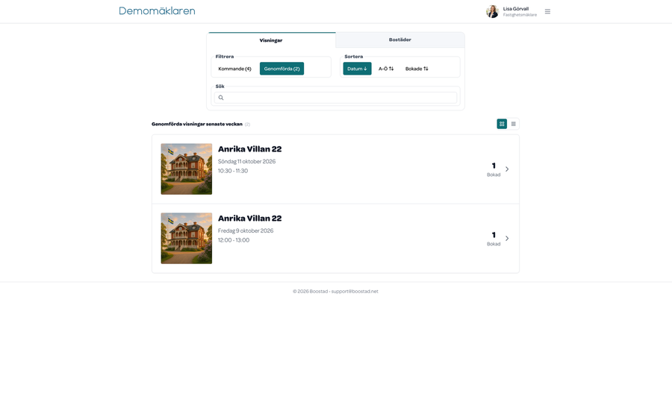Viewport: 672px width, 420px height.
Task: Click time 10:30 - 11:30
Action: (233, 171)
